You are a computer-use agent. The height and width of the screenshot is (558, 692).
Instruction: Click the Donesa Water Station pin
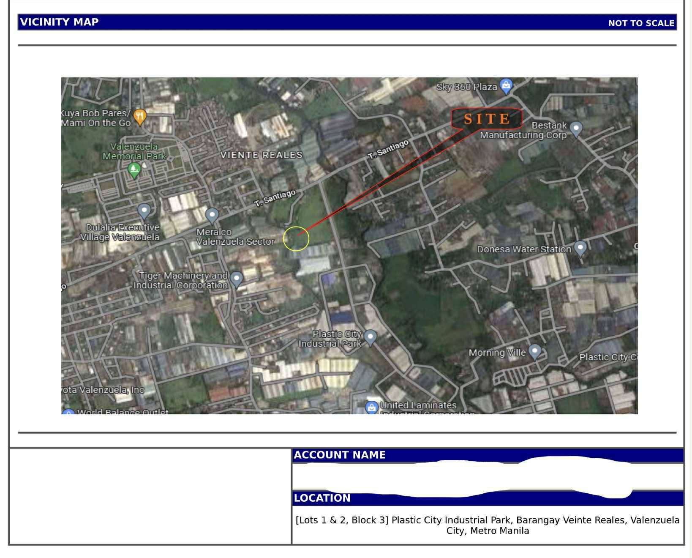pyautogui.click(x=580, y=248)
